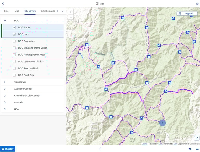
Task: Open the home icon
Action: pyautogui.click(x=197, y=4)
